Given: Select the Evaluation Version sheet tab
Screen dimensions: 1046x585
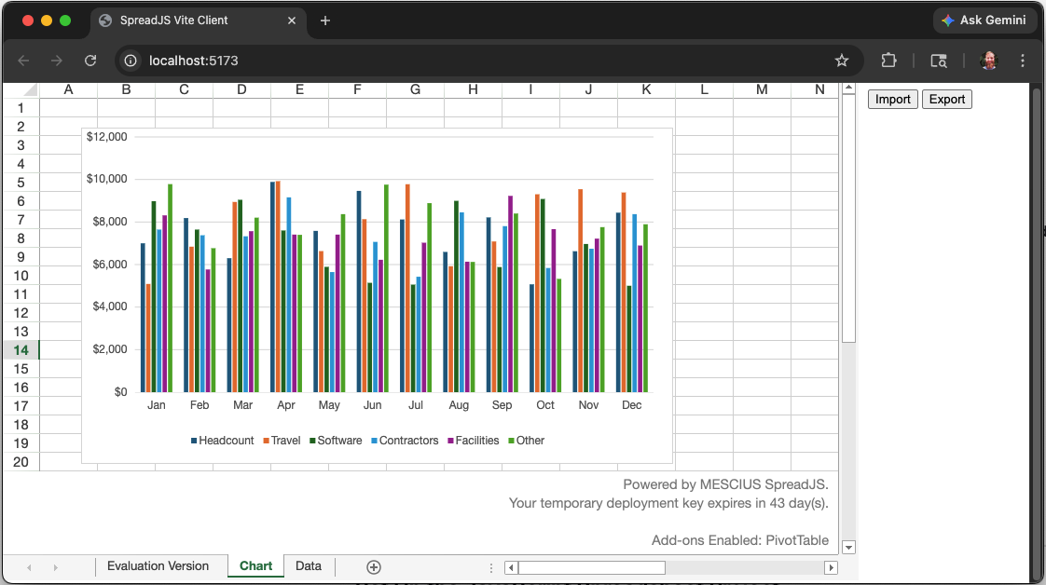Looking at the screenshot, I should pyautogui.click(x=160, y=565).
